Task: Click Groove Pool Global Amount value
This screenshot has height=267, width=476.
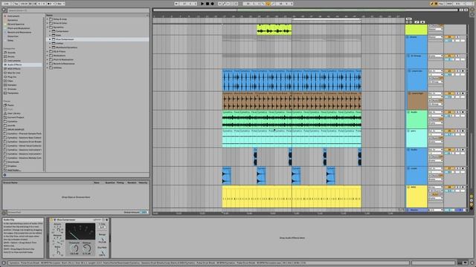Action: coord(144,213)
